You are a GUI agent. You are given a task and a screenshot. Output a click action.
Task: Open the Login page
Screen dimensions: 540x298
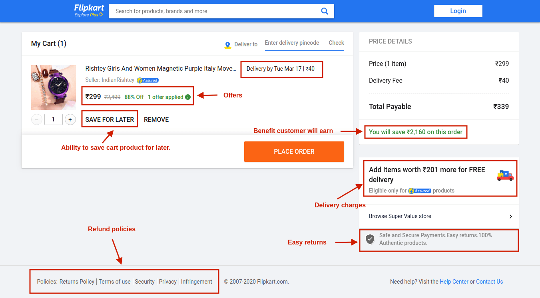click(458, 11)
